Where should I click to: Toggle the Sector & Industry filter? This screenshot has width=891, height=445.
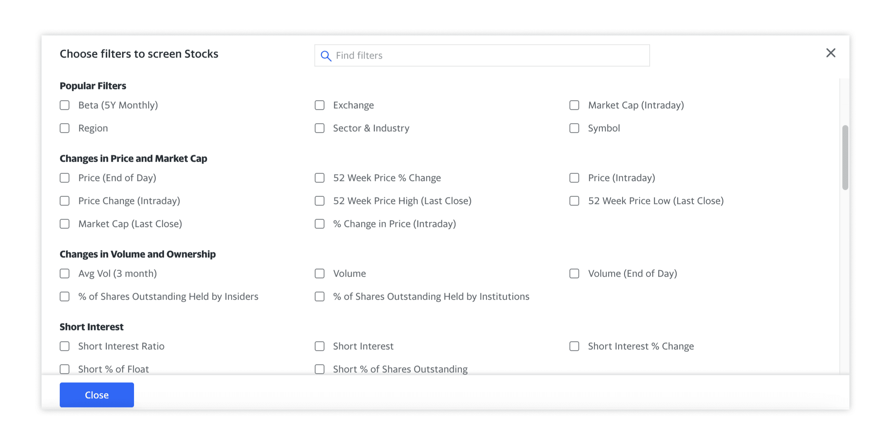click(319, 128)
